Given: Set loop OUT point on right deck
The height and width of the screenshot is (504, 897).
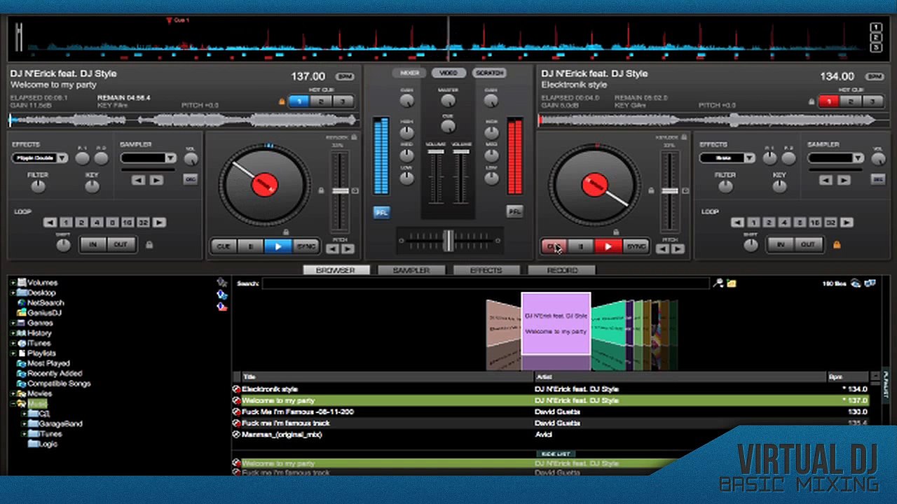Looking at the screenshot, I should click(x=807, y=244).
